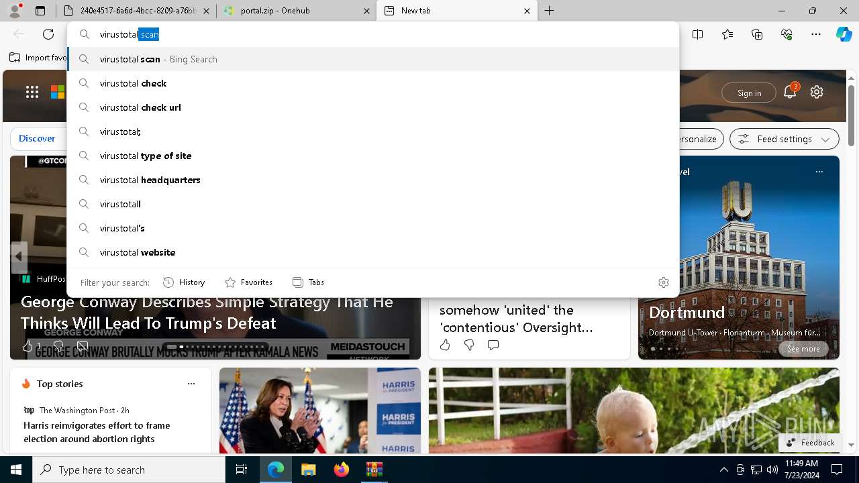This screenshot has height=483, width=859.
Task: Select suggestion virustotal website
Action: (373, 252)
